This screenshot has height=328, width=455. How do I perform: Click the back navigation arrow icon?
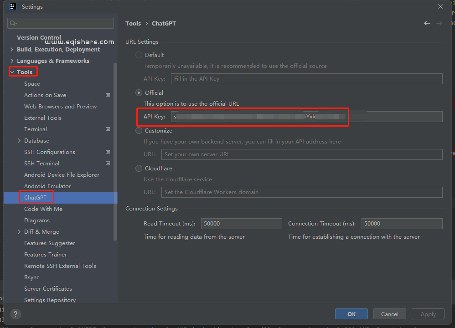[x=427, y=23]
